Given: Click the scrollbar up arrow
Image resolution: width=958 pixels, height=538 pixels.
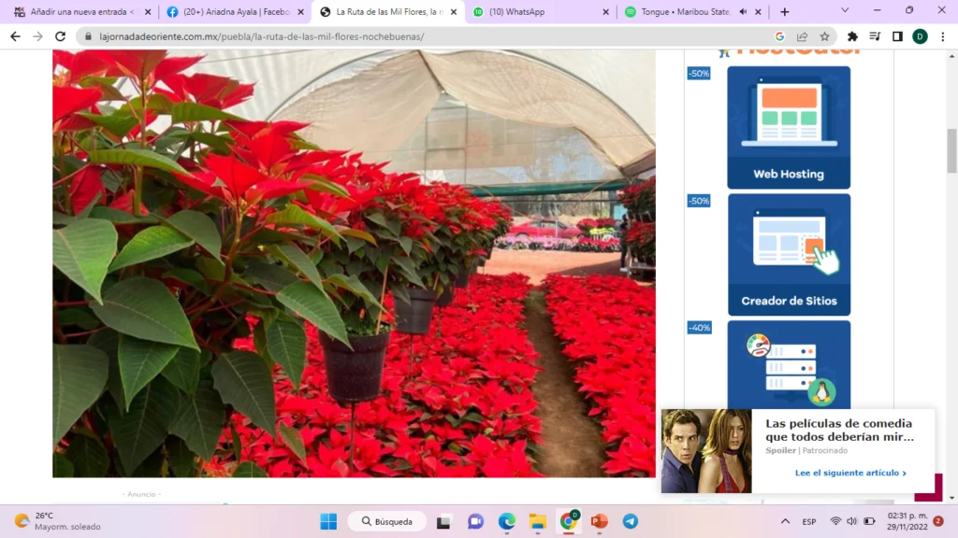Looking at the screenshot, I should tap(951, 55).
